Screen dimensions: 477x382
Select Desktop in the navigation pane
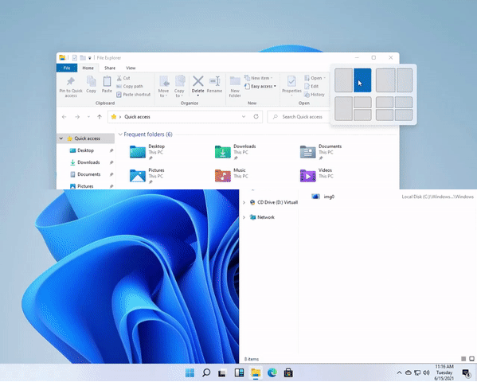(85, 150)
